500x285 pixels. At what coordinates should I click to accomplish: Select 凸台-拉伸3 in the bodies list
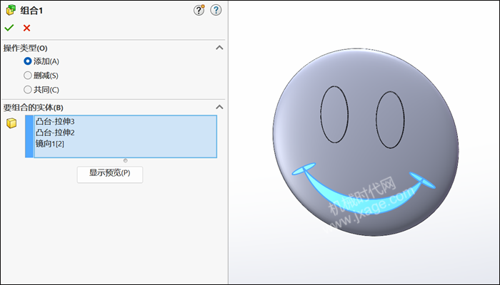click(55, 122)
